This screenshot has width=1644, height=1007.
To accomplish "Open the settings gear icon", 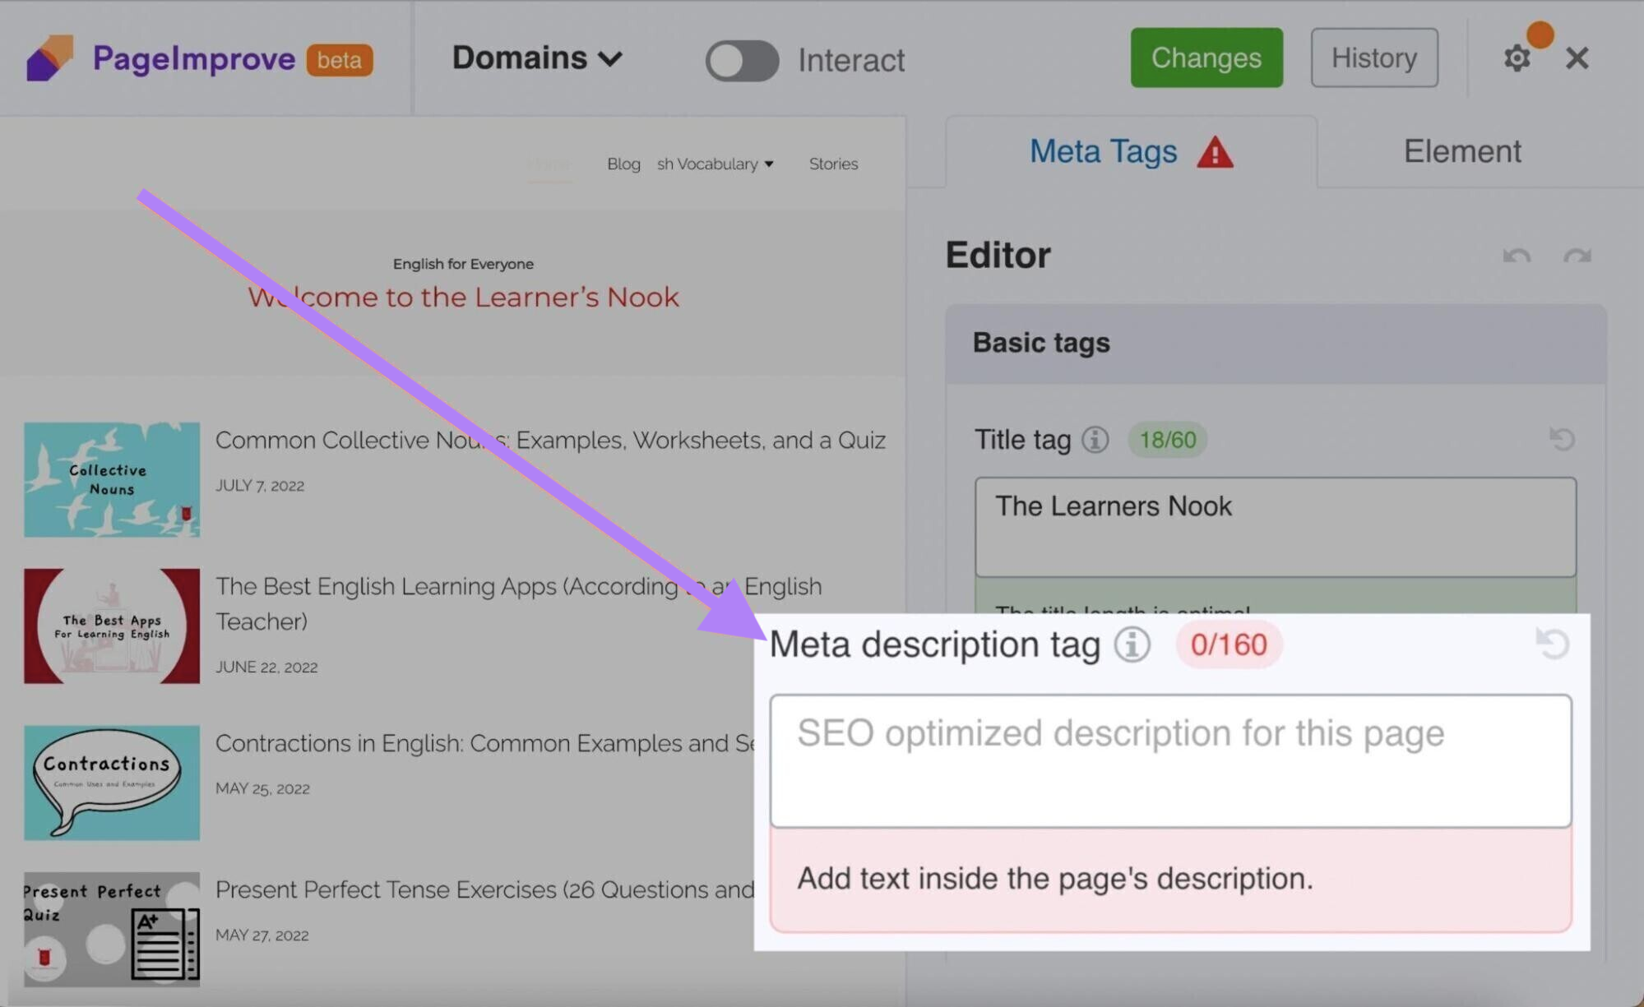I will click(x=1517, y=58).
